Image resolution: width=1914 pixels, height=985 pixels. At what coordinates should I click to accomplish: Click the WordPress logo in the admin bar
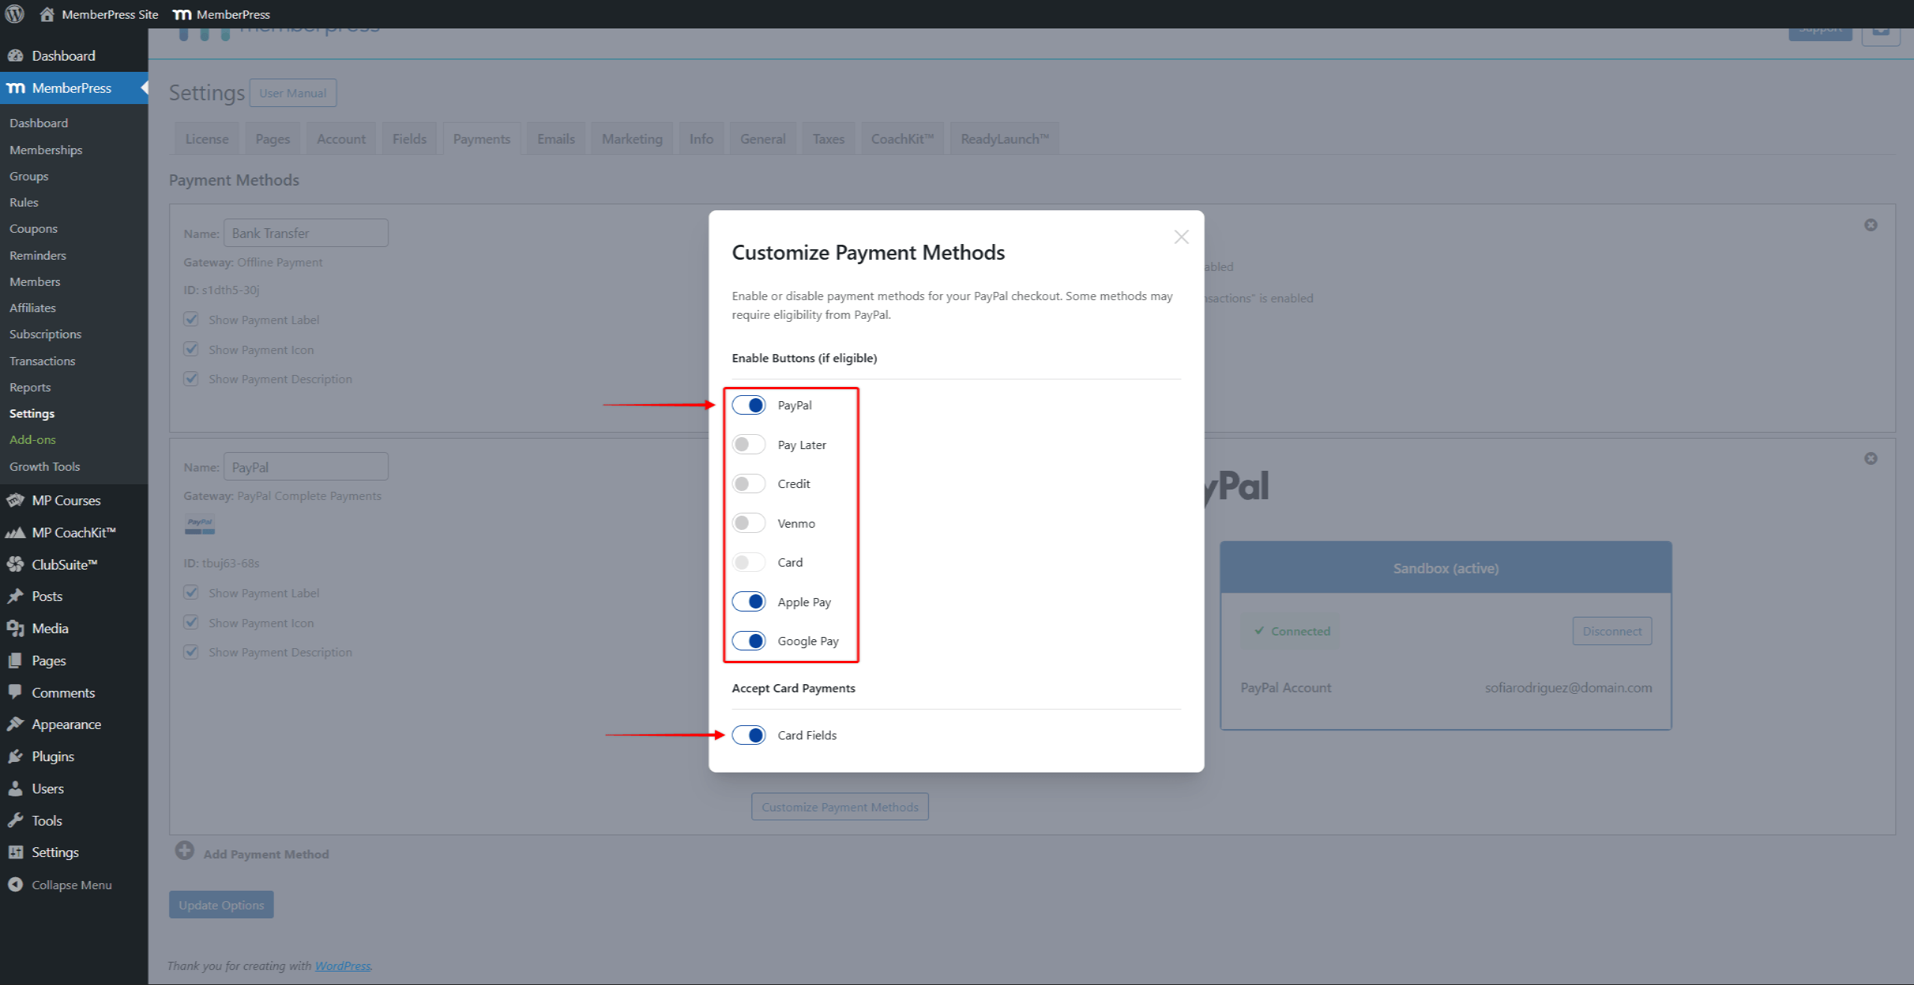(14, 13)
